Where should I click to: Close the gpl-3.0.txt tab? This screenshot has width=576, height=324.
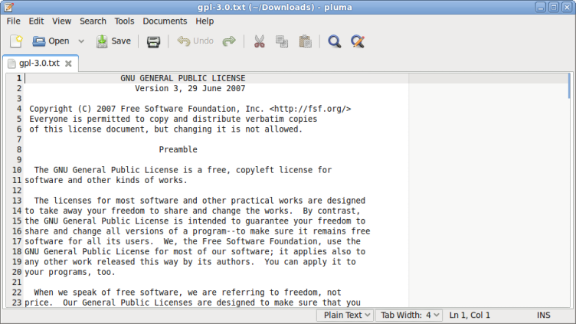pyautogui.click(x=68, y=64)
